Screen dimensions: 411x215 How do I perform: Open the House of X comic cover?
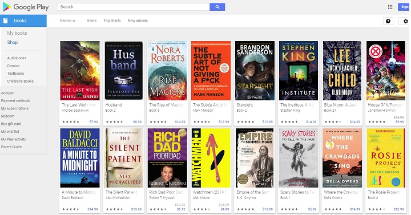(x=385, y=71)
